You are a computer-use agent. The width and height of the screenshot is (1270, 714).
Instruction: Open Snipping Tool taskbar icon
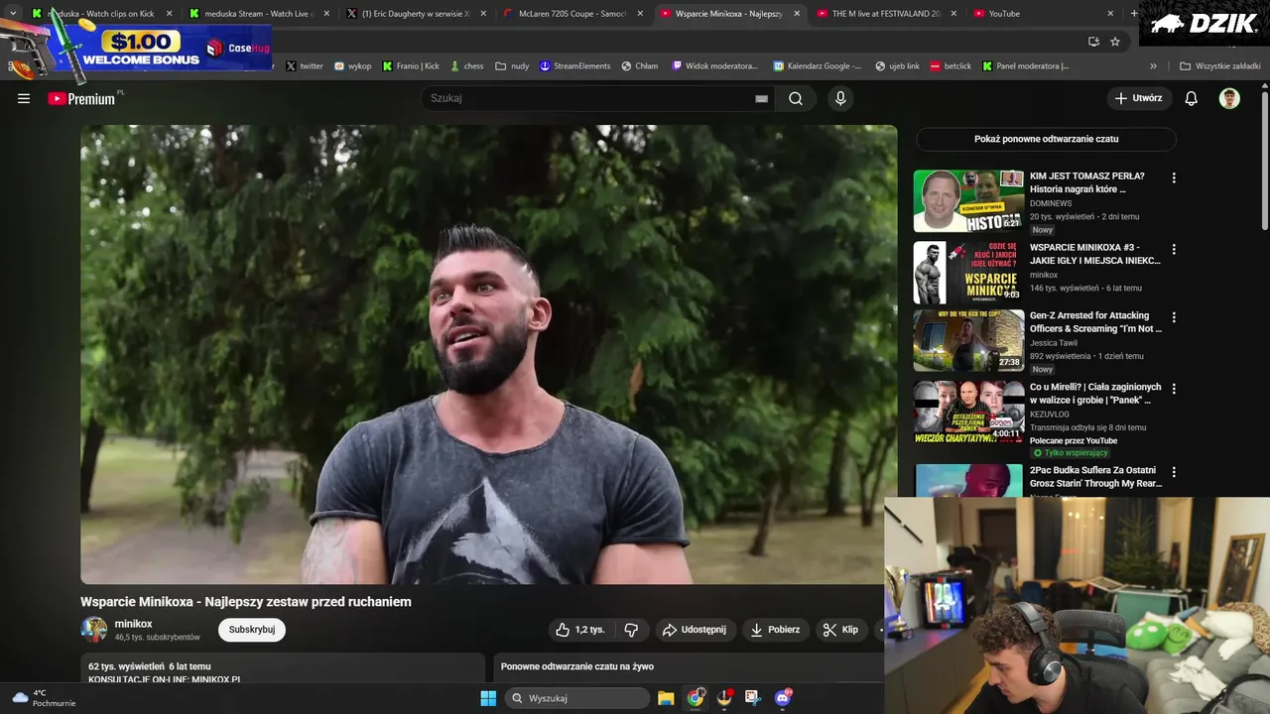click(x=753, y=698)
